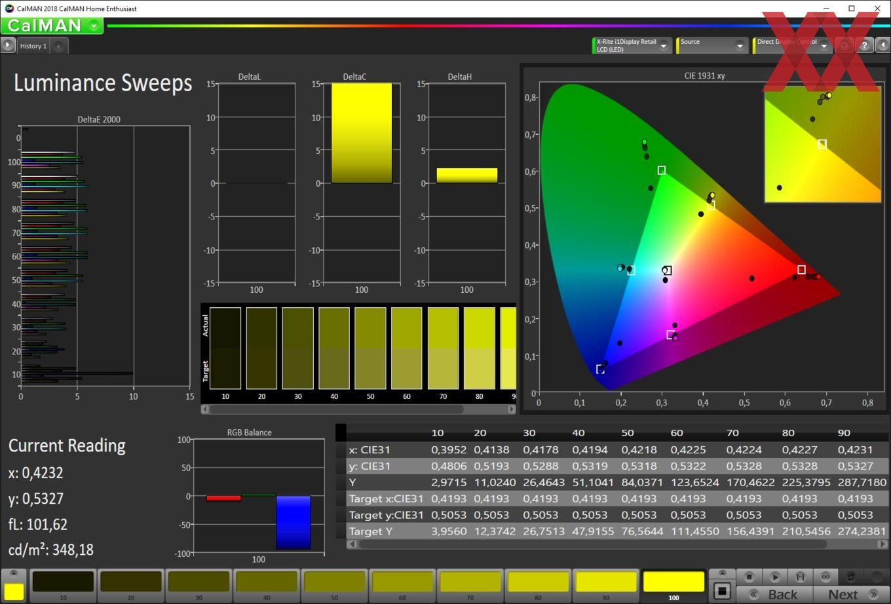Screen dimensions: 891x604
Task: Open the Direct Display Control dropdown
Action: 824,46
